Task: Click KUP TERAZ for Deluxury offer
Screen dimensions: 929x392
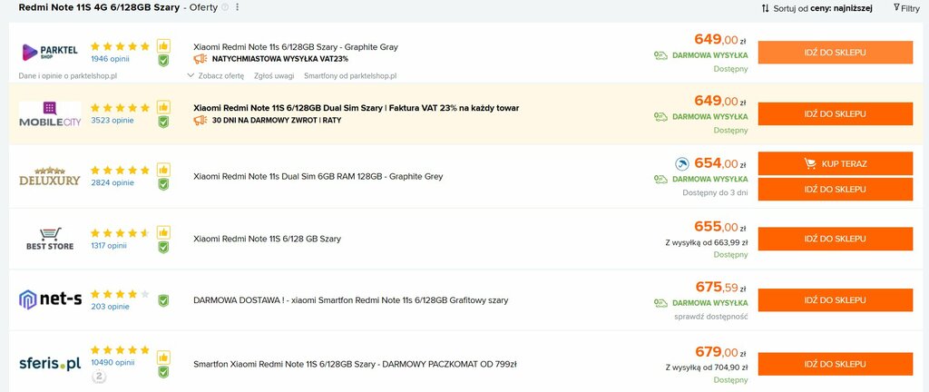Action: (x=836, y=163)
